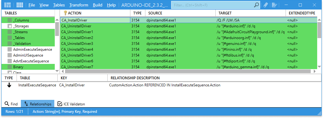Screen dimensions: 323x118
Task: Switch to the Find tab
Action: [x=11, y=104]
